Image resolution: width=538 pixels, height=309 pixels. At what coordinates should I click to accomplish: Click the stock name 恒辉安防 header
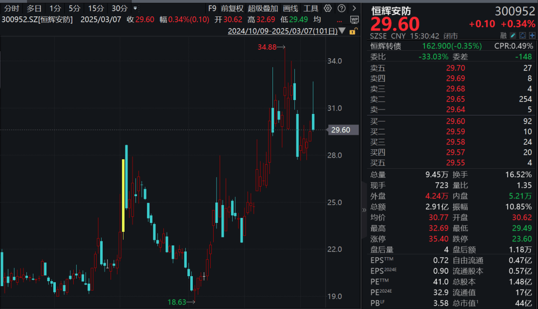391,11
